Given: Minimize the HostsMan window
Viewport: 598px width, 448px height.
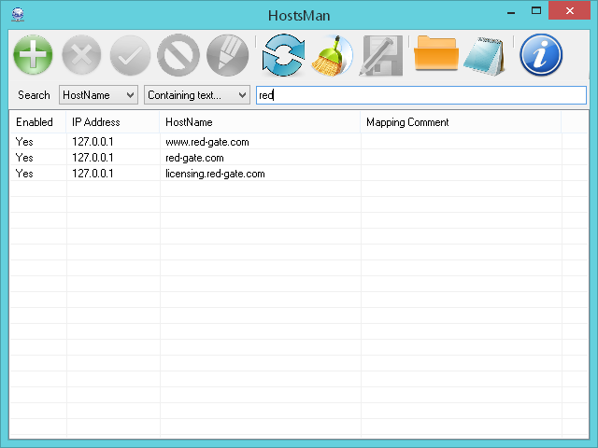Looking at the screenshot, I should click(x=511, y=11).
